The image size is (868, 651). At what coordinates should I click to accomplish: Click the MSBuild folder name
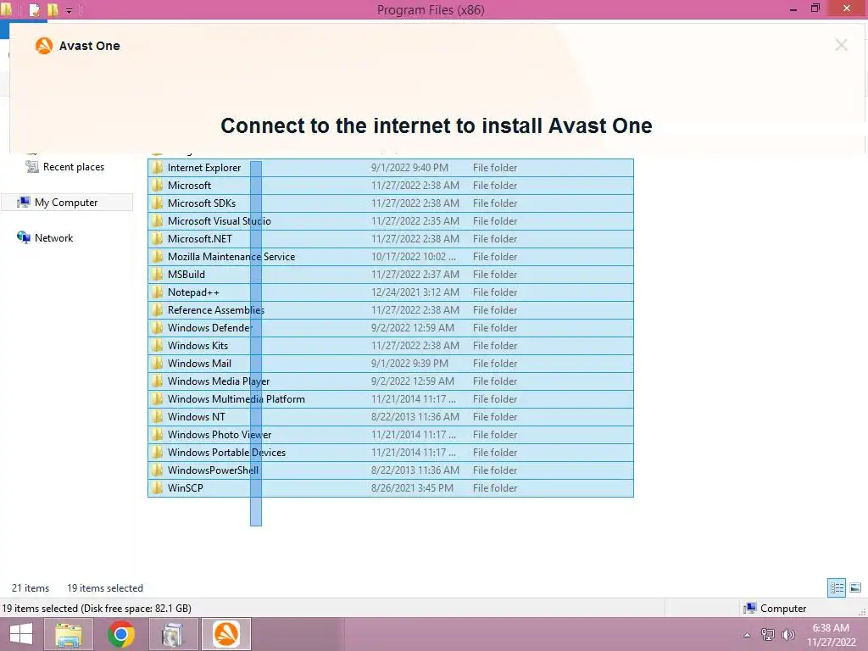pos(186,274)
